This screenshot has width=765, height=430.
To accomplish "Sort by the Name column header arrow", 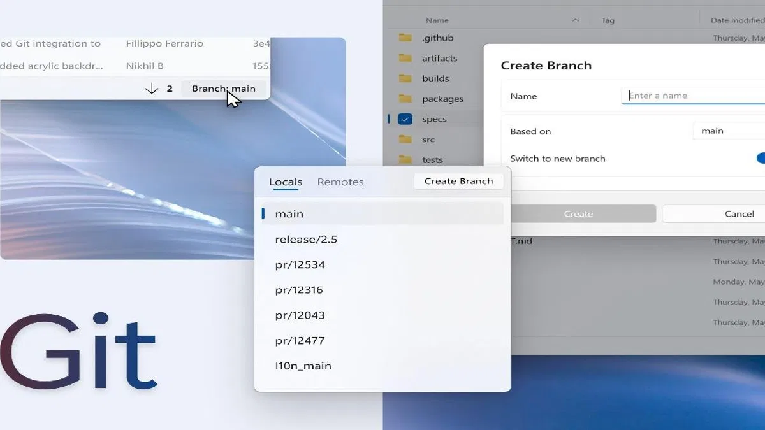I will point(576,20).
